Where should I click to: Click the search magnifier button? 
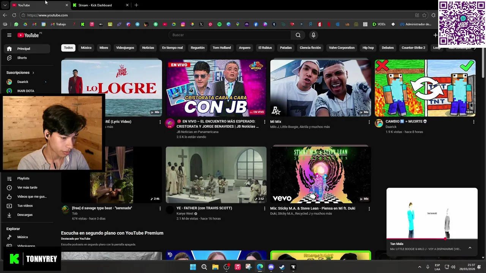pos(298,35)
